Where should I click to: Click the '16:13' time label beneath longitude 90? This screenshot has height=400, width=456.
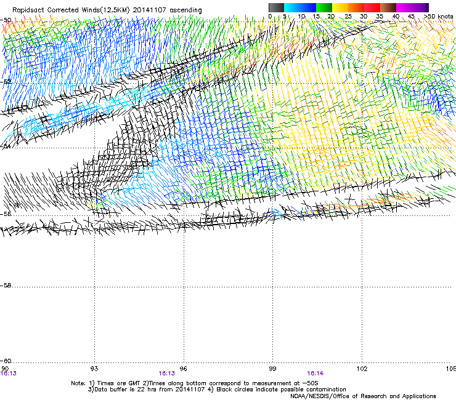9,374
